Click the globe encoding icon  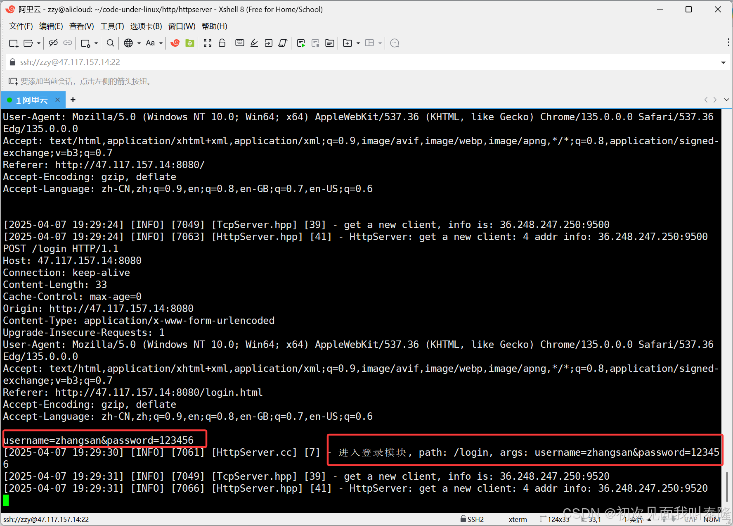(x=129, y=43)
